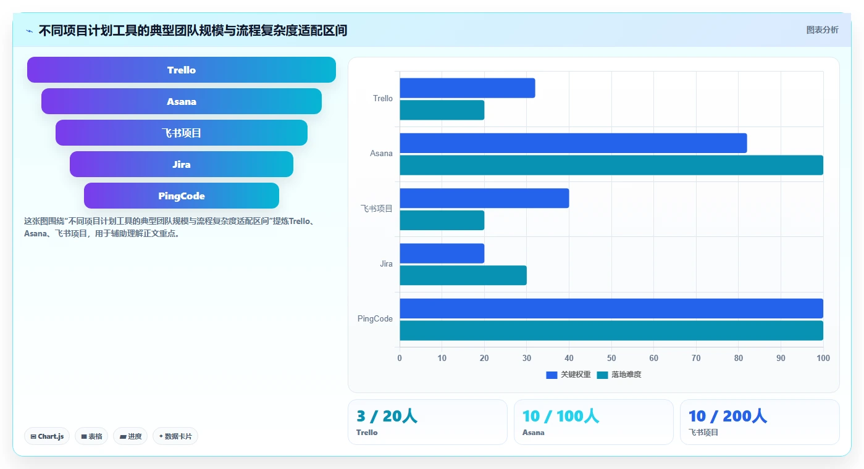This screenshot has width=864, height=469.
Task: Click the 飞书项目 y-axis label
Action: [x=377, y=209]
